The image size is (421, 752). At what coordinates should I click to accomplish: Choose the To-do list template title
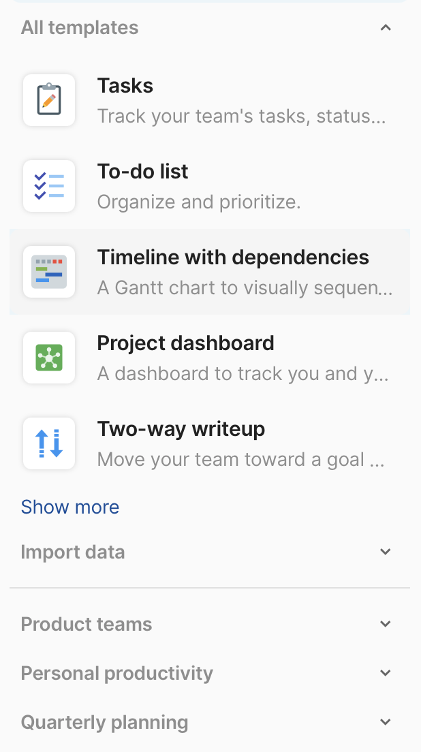[143, 172]
